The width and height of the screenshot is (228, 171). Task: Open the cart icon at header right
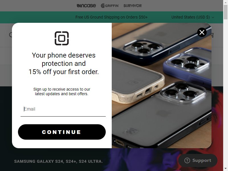tap(212, 35)
